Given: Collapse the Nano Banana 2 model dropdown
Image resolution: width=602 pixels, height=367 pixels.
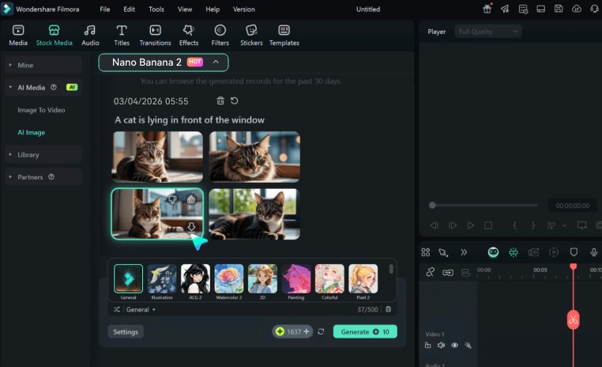Looking at the screenshot, I should (164, 62).
